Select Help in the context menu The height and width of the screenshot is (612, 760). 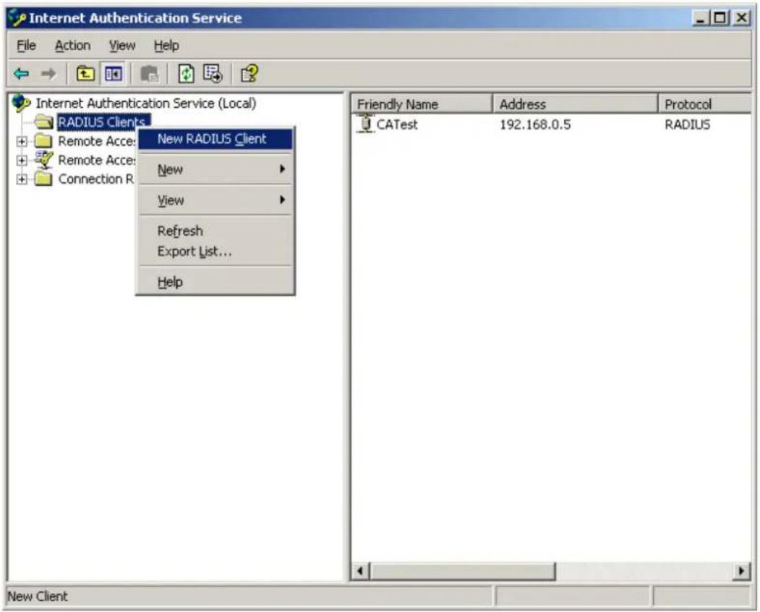tap(215, 281)
